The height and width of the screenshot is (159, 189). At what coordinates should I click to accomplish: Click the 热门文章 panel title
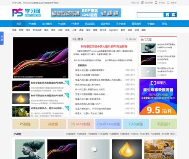(x=146, y=40)
